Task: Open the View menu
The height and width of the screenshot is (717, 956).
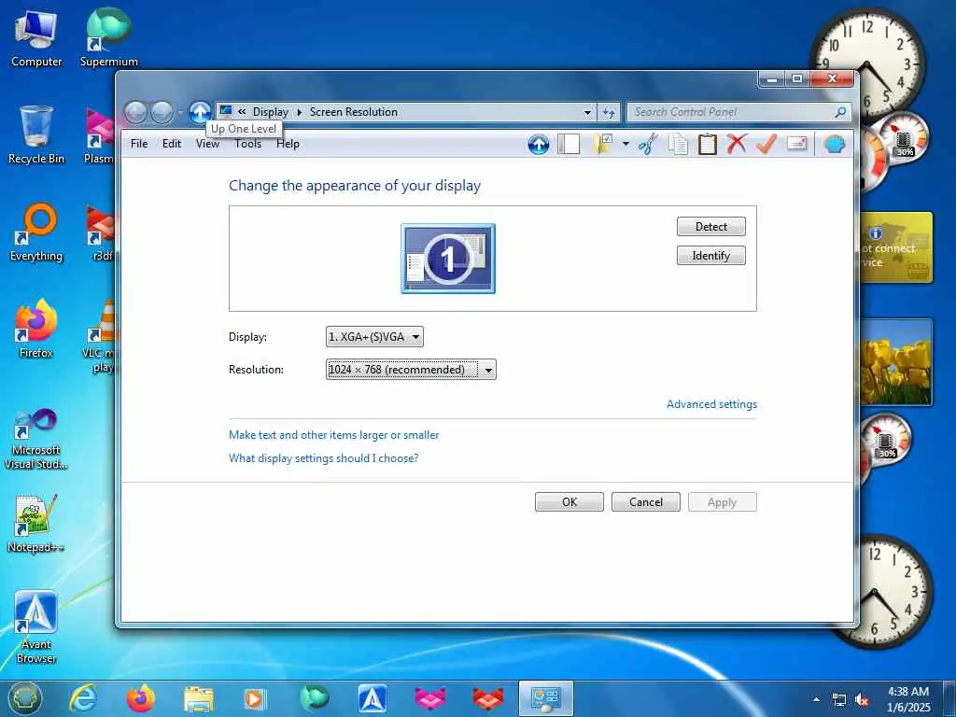Action: tap(207, 144)
